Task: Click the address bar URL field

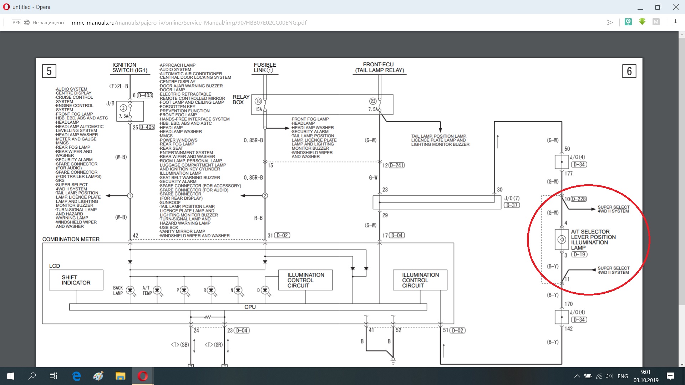Action: [x=189, y=22]
